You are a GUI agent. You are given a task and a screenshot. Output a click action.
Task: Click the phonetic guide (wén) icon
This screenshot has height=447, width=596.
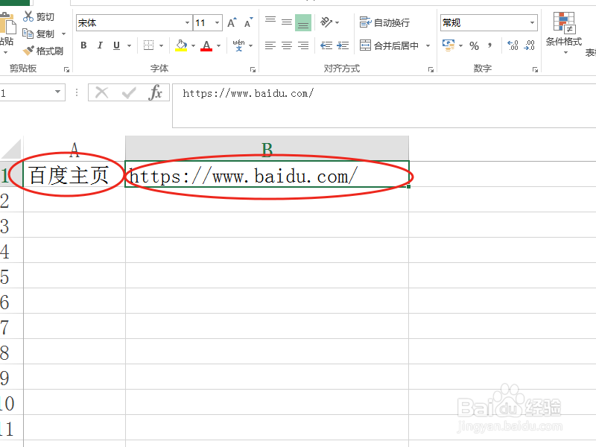tap(238, 45)
